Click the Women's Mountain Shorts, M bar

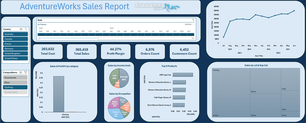pos(179,90)
